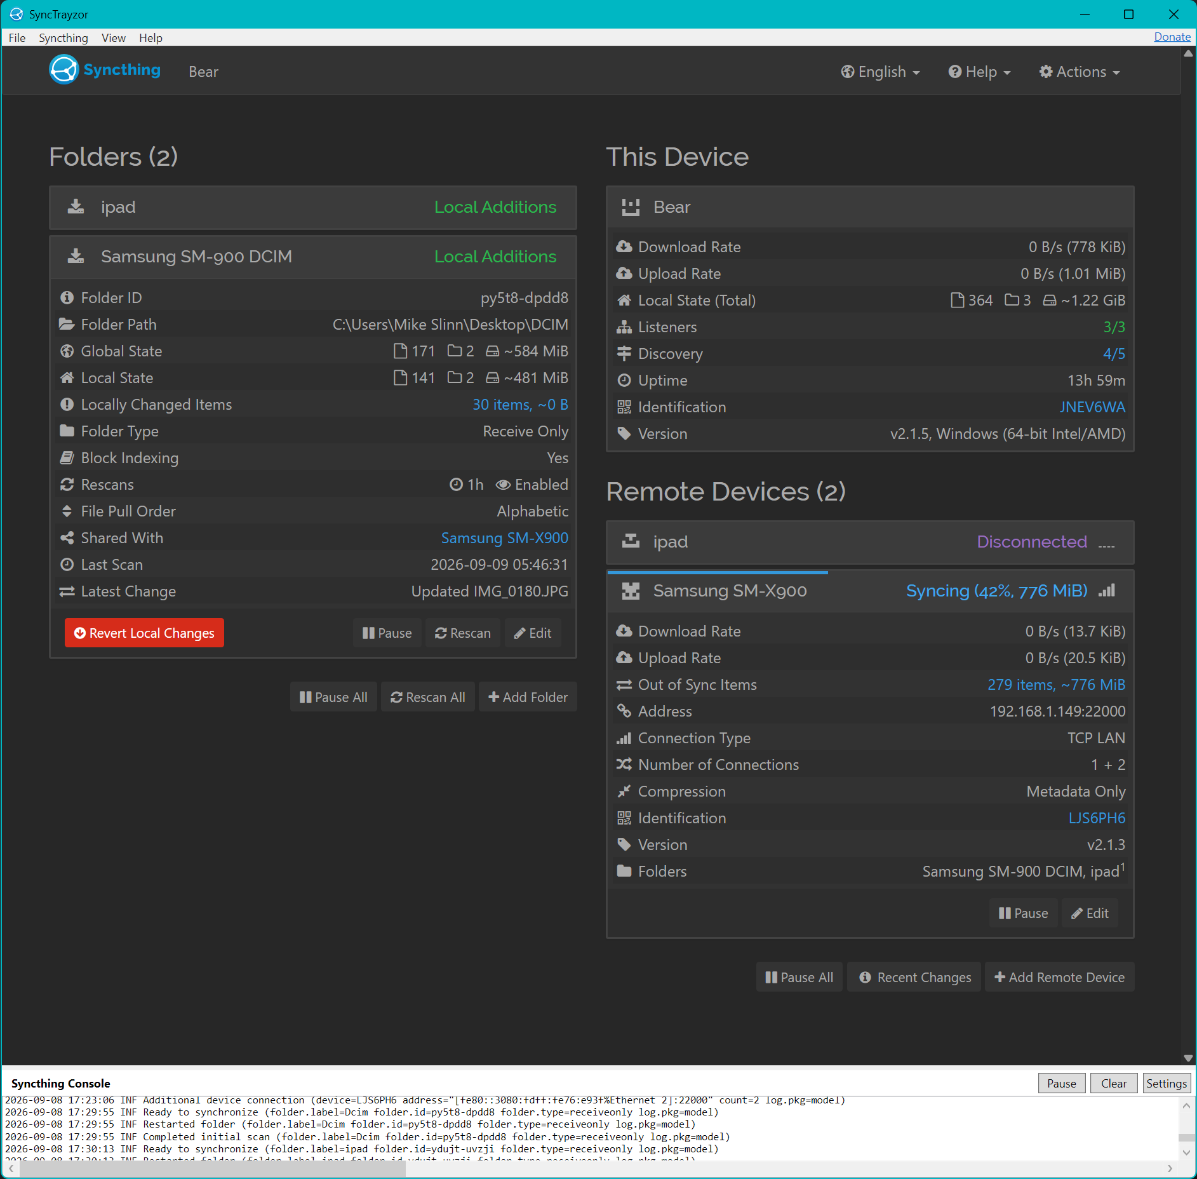This screenshot has height=1179, width=1197.
Task: Show the LJS6PH6 device identification
Action: click(1097, 818)
